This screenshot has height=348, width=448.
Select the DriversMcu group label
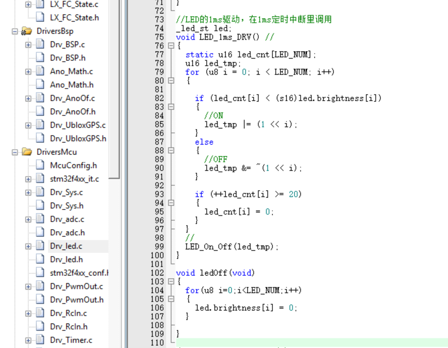57,152
